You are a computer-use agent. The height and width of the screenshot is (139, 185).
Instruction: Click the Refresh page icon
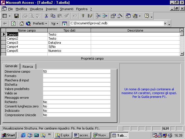(x=14, y=23)
